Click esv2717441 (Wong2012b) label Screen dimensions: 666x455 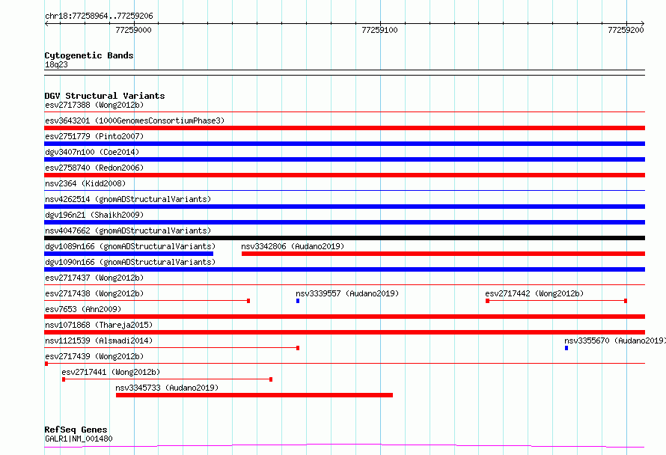(111, 372)
